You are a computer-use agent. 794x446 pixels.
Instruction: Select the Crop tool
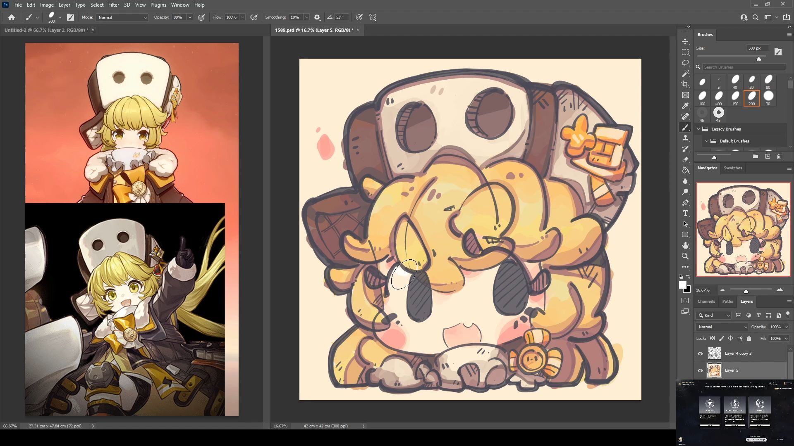(685, 84)
